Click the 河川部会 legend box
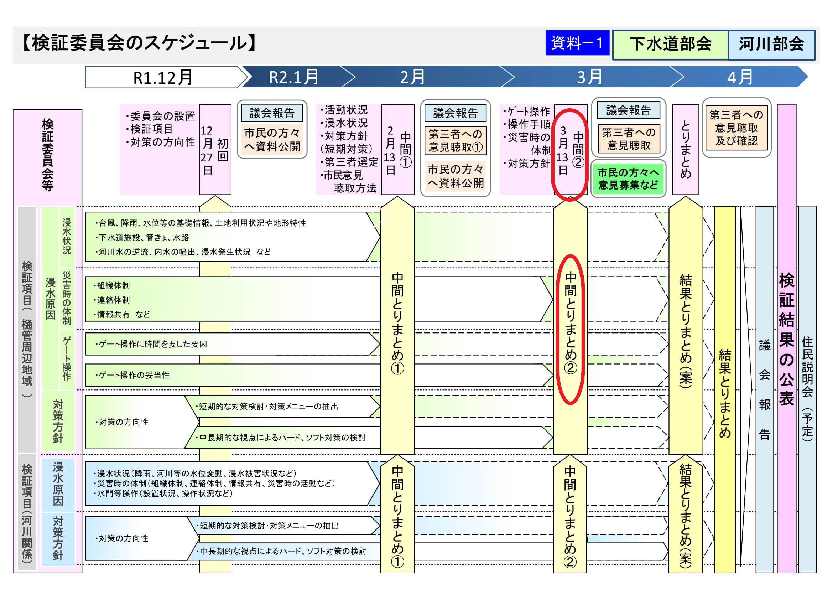833x589 pixels. pos(772,45)
